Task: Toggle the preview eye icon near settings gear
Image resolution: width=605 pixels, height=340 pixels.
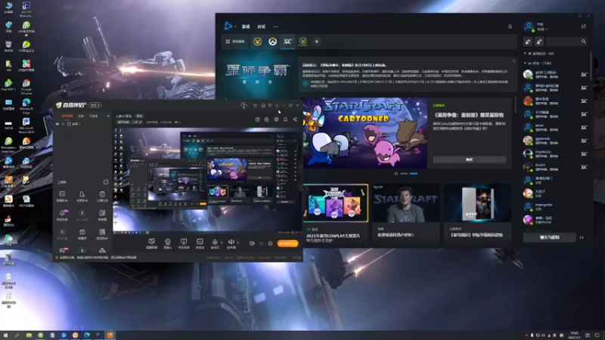Action: tap(261, 243)
